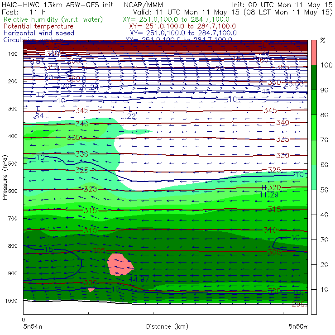The width and height of the screenshot is (335, 335).
Task: Click the pink above-100% colorbar swatch
Action: [x=314, y=53]
